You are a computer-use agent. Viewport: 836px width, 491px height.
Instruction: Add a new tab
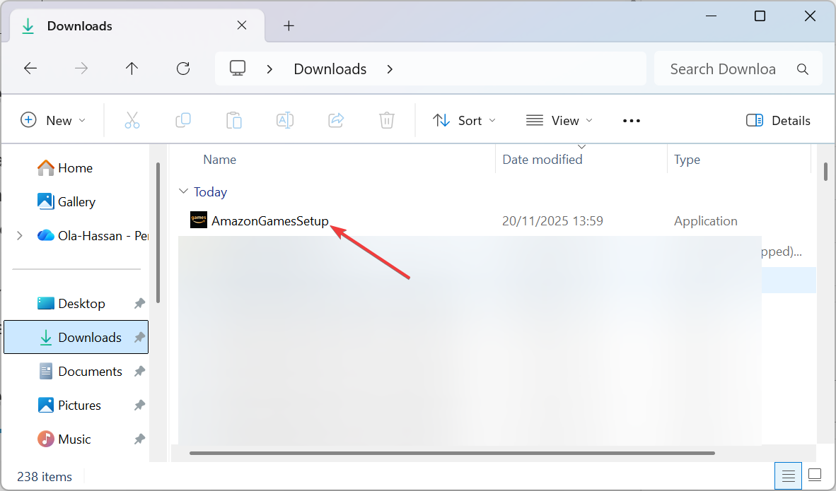click(x=289, y=25)
